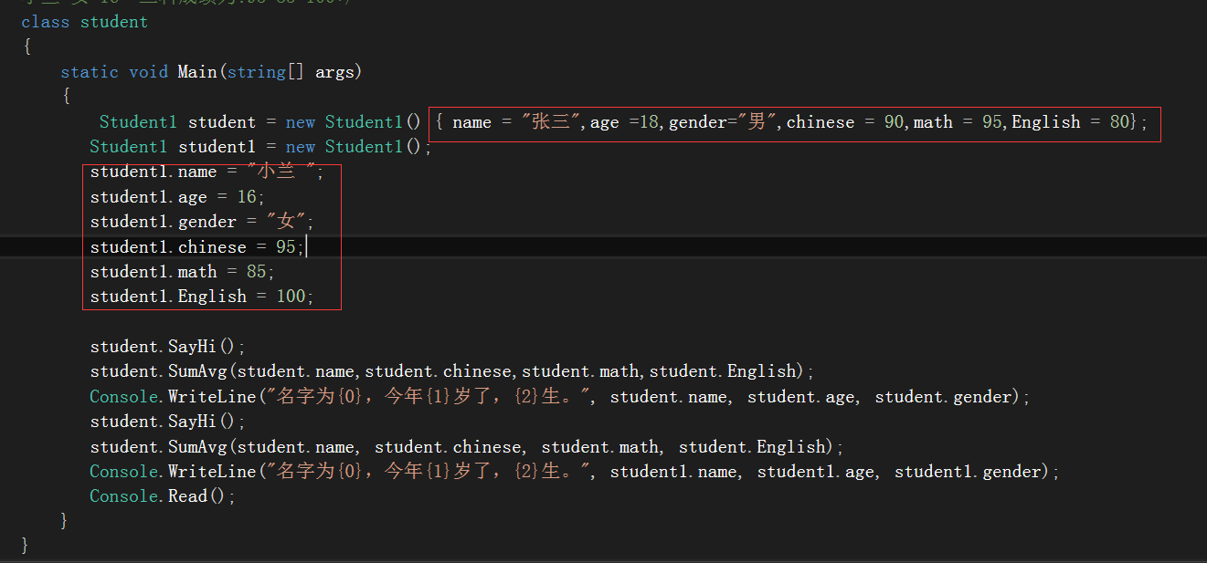Click 'student1.gender' inside the last Console.WriteLine call

(x=968, y=472)
